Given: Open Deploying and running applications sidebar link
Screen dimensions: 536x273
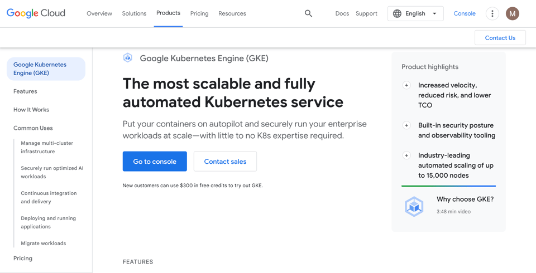Looking at the screenshot, I should point(48,222).
